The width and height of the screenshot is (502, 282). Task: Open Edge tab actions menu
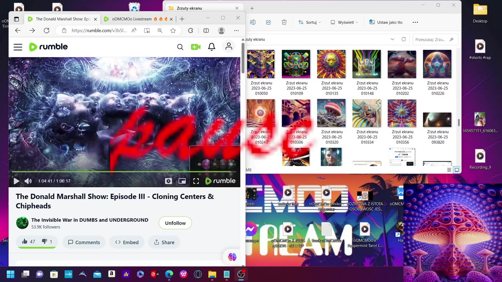(16, 19)
